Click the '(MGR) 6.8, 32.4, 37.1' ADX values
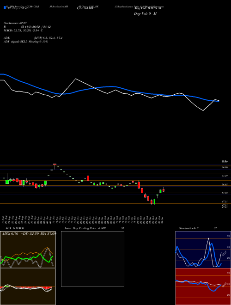This screenshot has height=305, width=231. click(48, 38)
